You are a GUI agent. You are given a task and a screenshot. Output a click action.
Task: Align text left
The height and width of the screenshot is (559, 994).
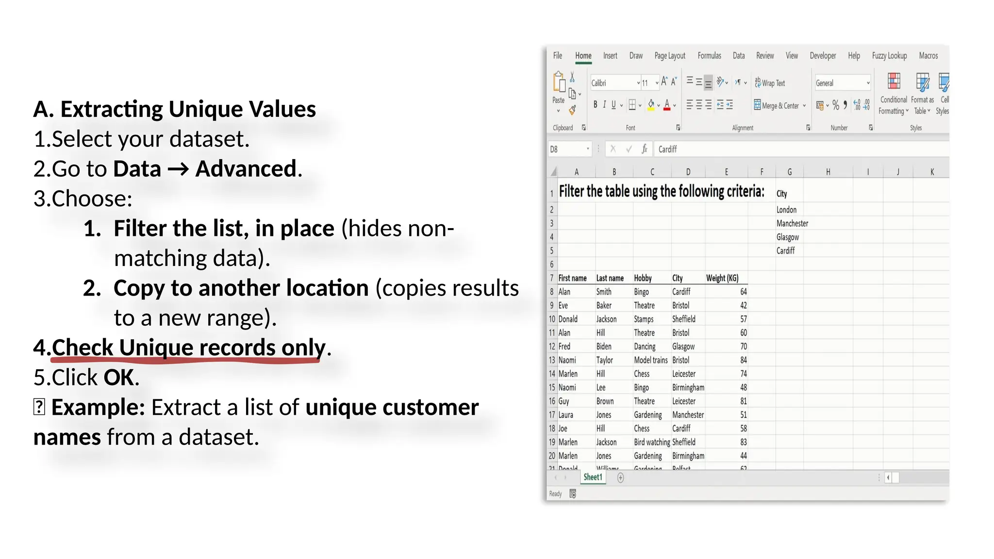coord(690,105)
